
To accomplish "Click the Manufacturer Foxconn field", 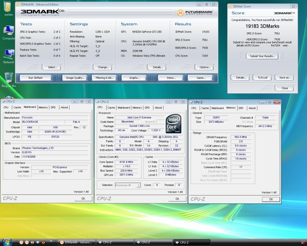I will [x=55, y=117].
